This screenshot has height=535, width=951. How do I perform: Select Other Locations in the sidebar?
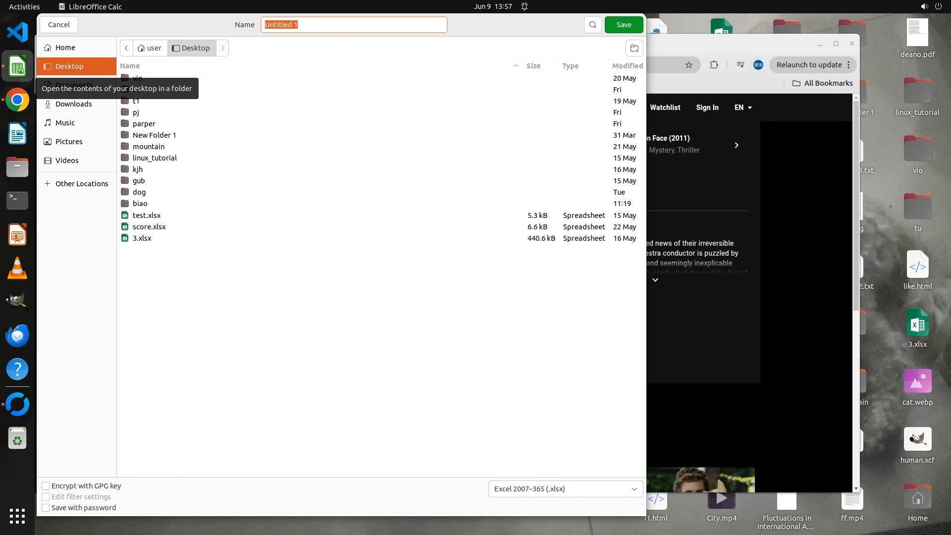pos(81,184)
